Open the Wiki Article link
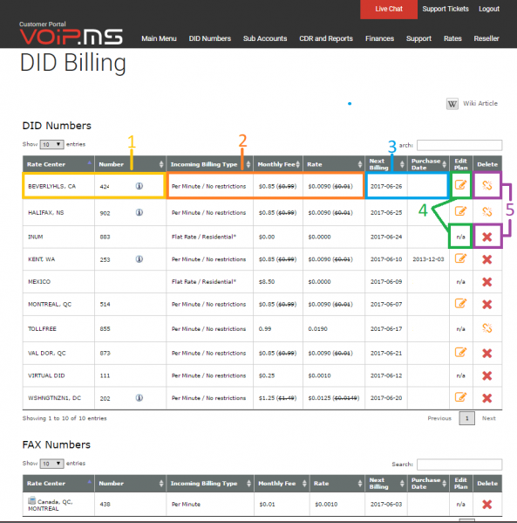 pos(480,103)
